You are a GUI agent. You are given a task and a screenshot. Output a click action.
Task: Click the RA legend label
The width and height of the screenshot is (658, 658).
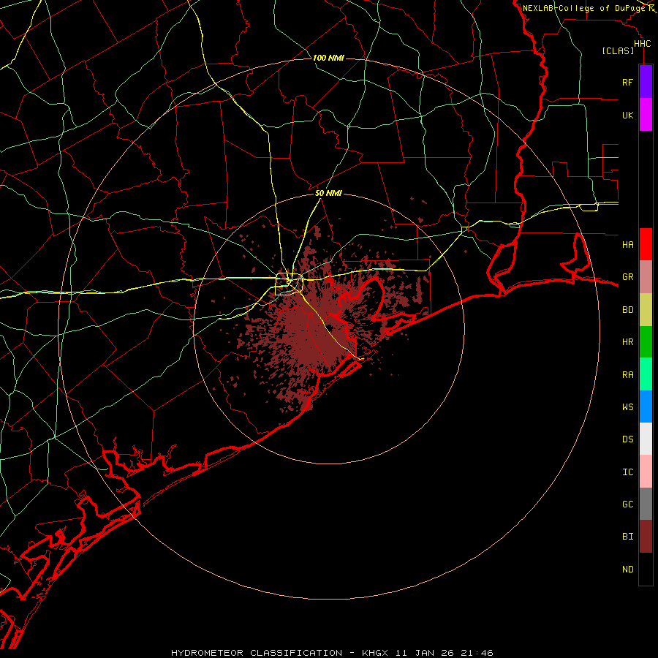627,374
